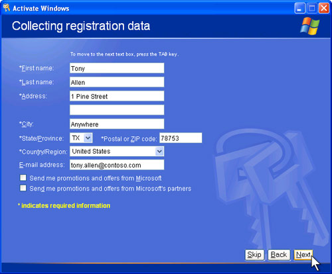Click the Postal or ZIP code field
Screen dimensions: 332x274
[x=181, y=138]
